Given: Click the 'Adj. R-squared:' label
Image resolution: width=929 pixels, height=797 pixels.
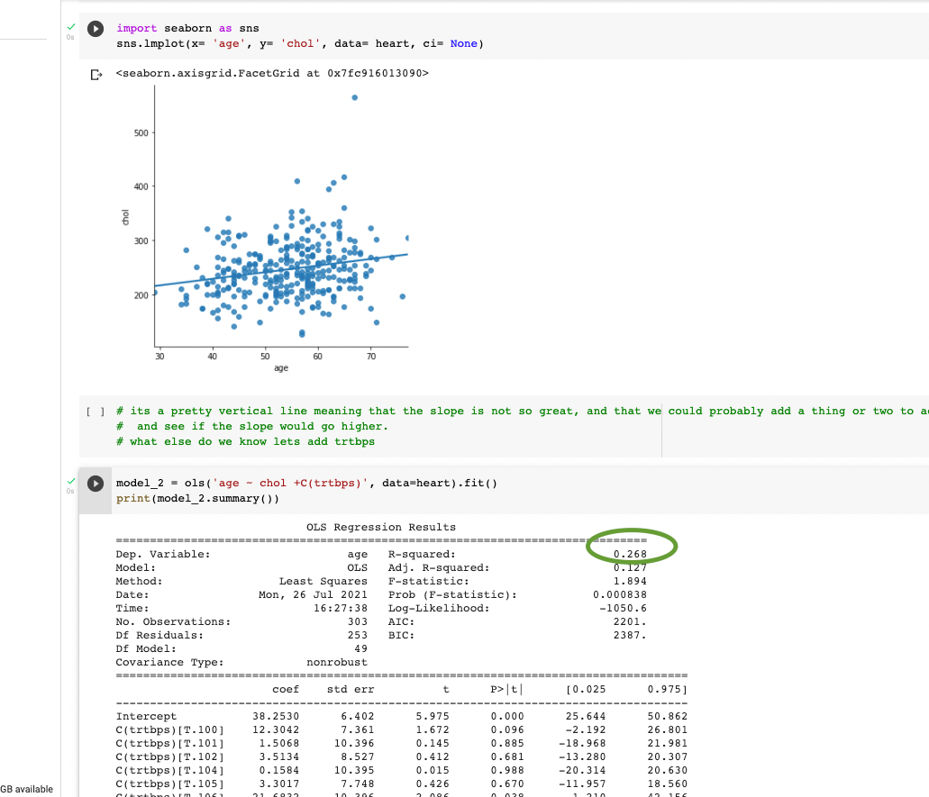Looking at the screenshot, I should pyautogui.click(x=439, y=568).
